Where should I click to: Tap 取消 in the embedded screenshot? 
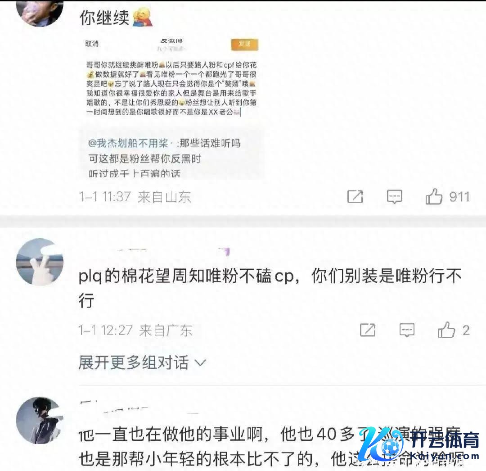coord(92,44)
